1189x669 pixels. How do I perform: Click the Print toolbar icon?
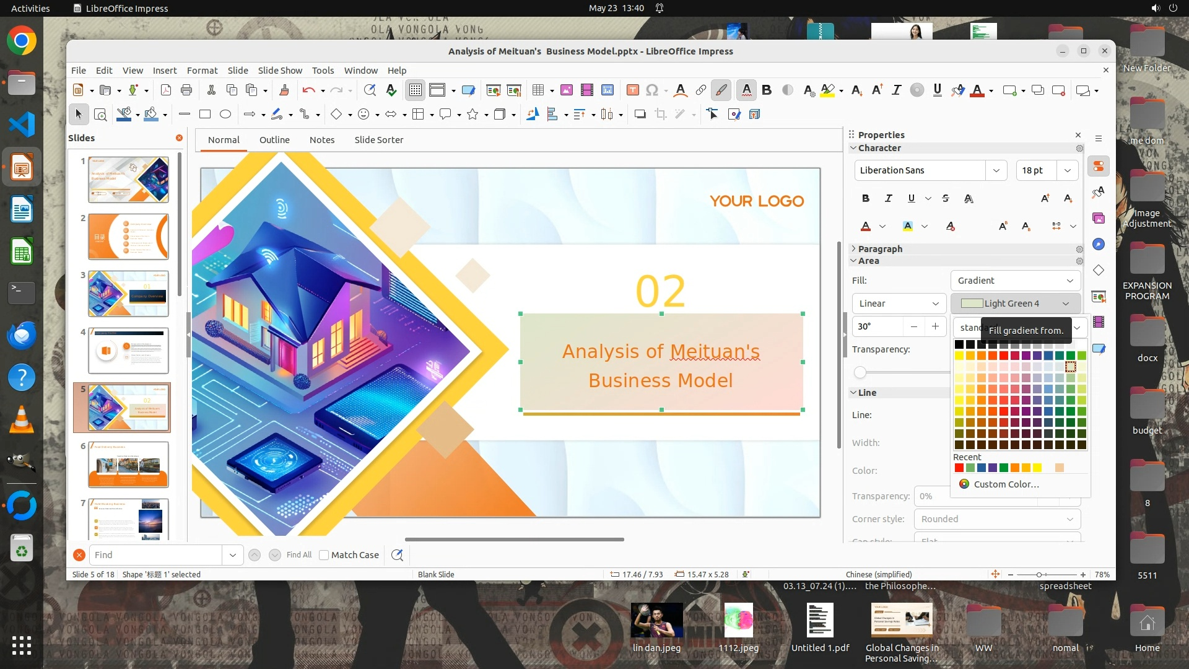(x=186, y=90)
